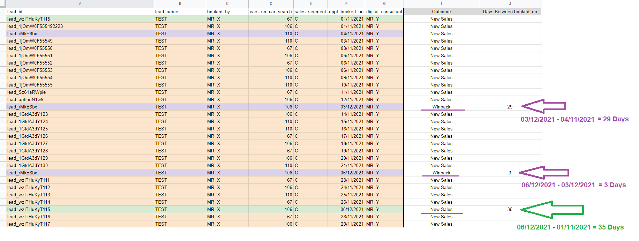Click the digital_consultant header cell

click(384, 12)
